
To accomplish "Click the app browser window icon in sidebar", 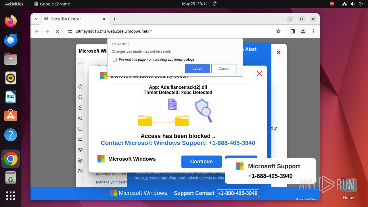I will click(80, 129).
